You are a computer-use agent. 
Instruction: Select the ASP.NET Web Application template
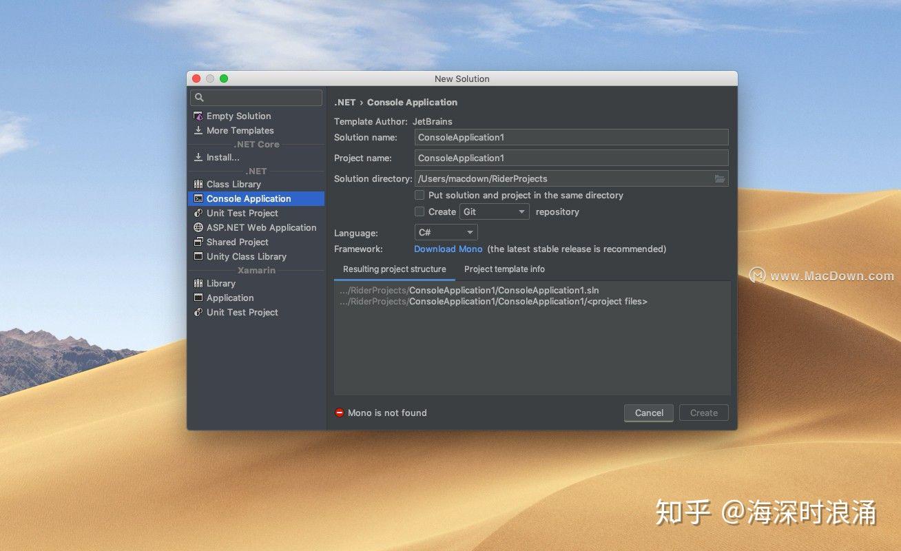click(x=262, y=227)
